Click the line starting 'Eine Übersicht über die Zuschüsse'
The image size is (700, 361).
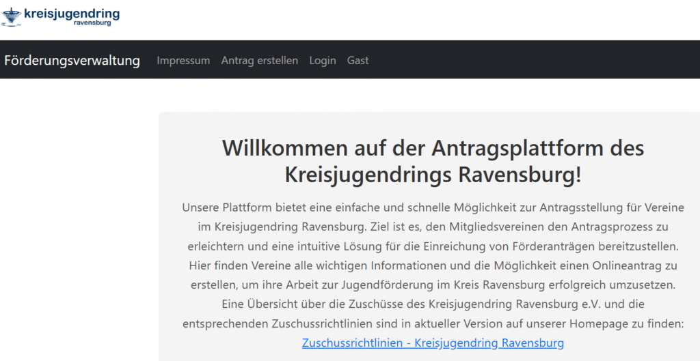(x=433, y=304)
